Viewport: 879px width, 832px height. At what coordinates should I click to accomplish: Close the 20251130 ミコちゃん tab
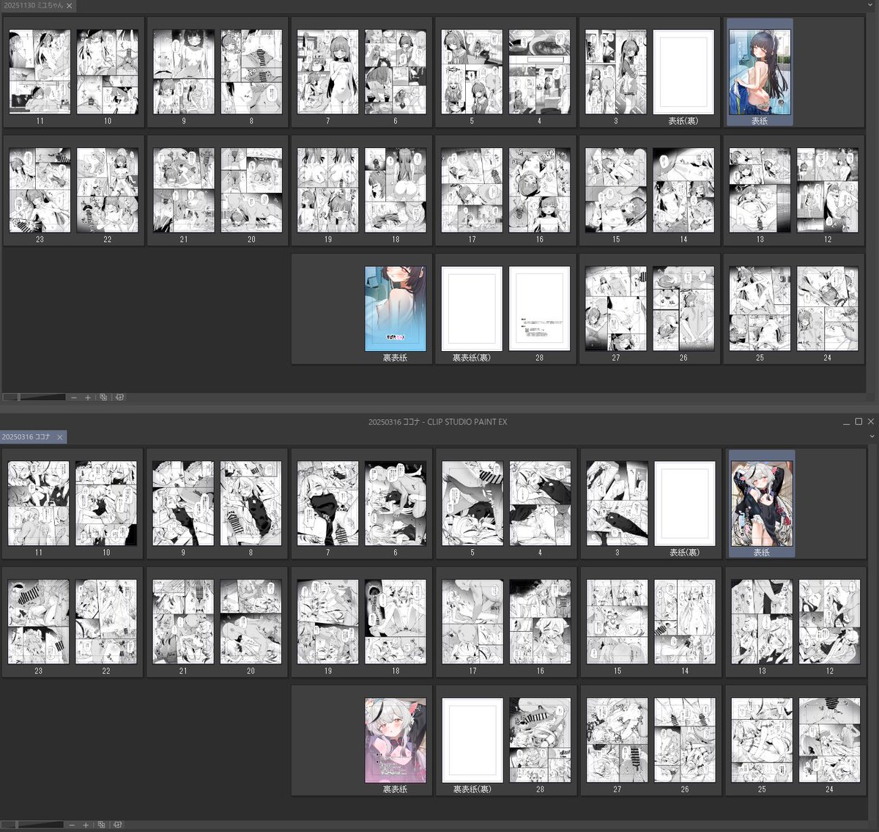coord(70,6)
